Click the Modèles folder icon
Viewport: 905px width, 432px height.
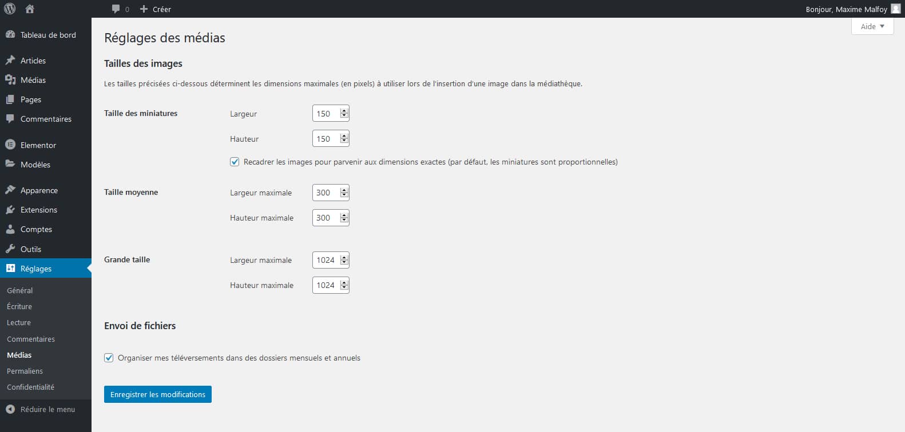(x=10, y=164)
